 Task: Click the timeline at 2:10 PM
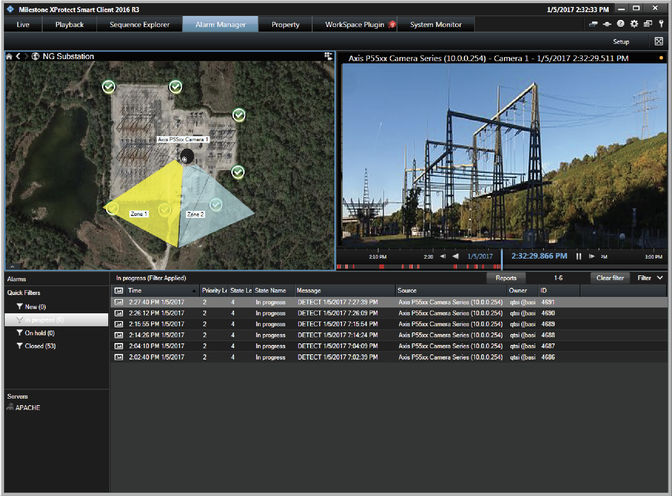point(377,257)
